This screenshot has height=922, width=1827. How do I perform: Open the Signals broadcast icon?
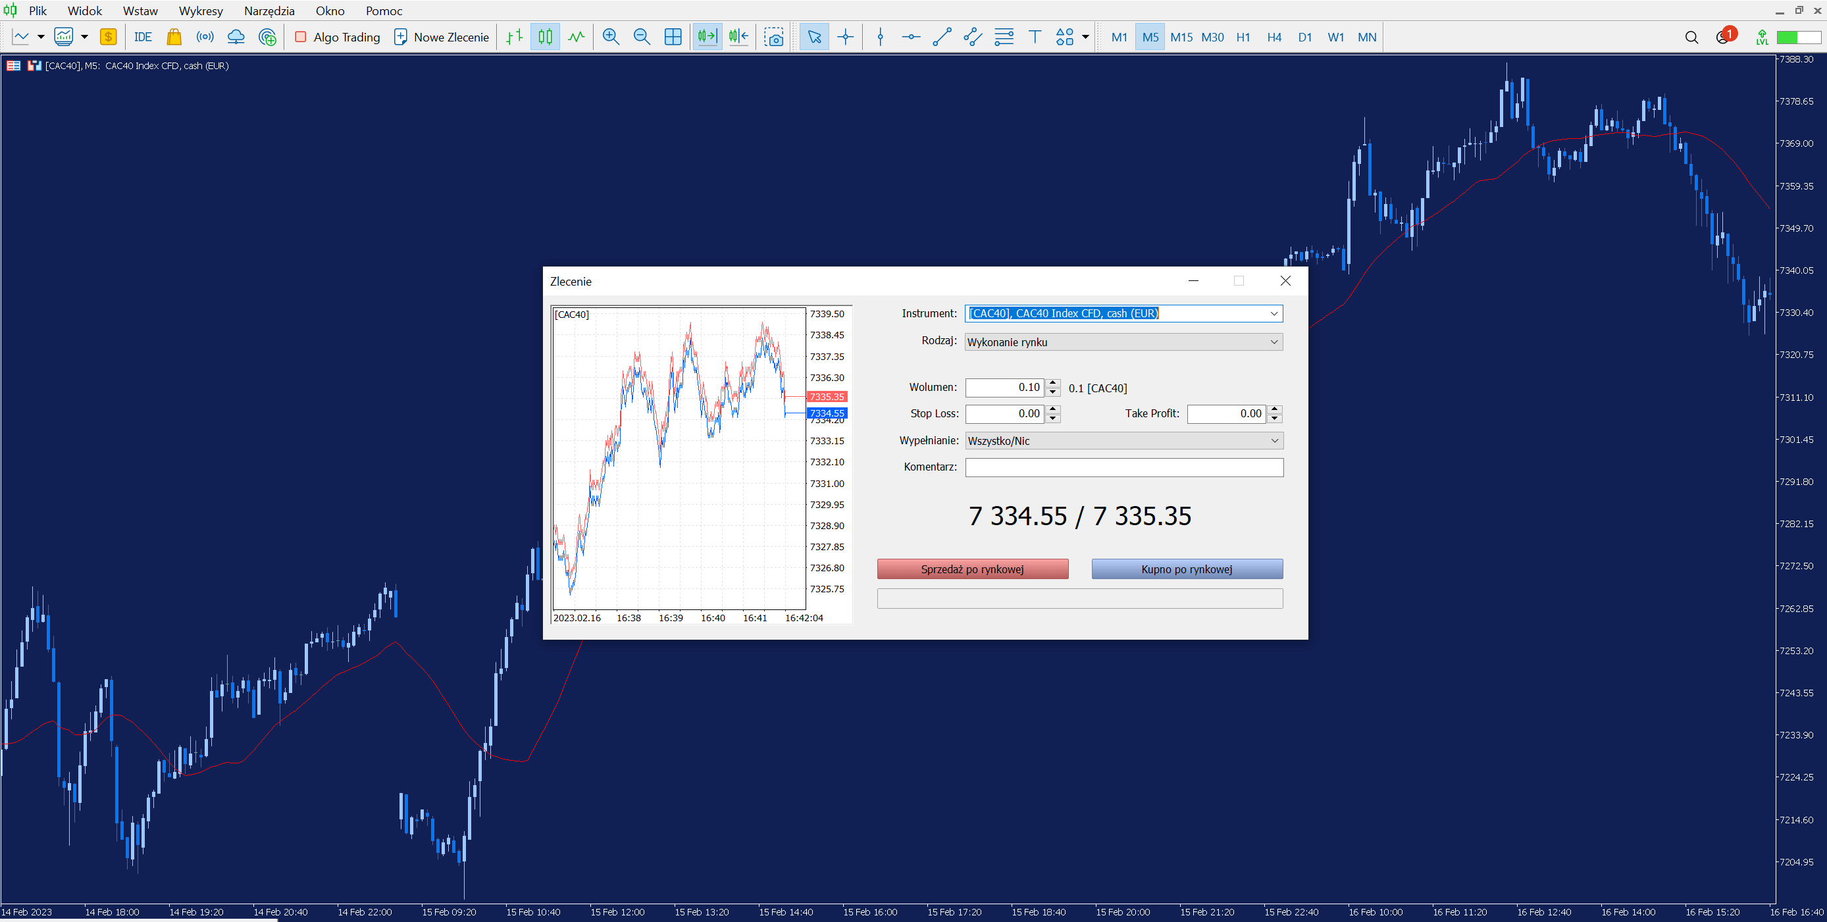click(205, 37)
